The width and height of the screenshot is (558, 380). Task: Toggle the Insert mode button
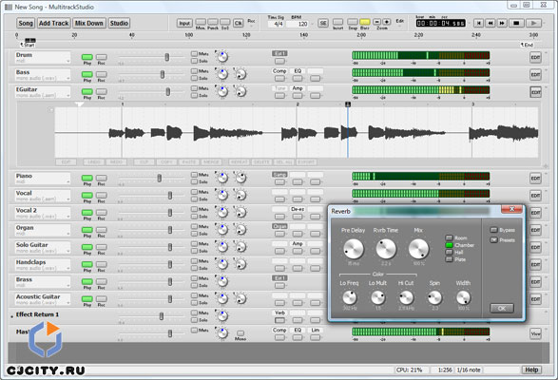click(x=337, y=22)
